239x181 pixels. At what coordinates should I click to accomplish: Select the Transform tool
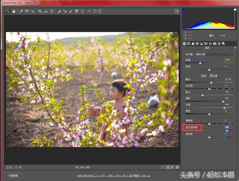pyautogui.click(x=52, y=11)
